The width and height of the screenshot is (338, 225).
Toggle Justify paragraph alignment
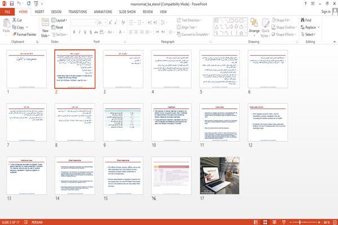147,32
